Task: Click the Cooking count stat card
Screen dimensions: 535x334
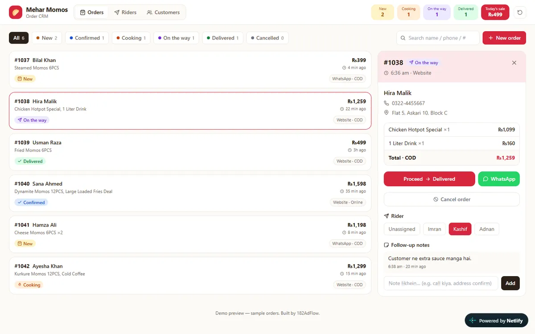Action: point(408,12)
